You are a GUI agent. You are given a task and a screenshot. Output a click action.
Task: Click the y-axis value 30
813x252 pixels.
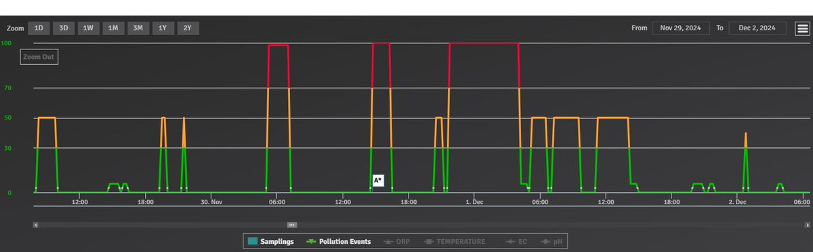pos(7,147)
